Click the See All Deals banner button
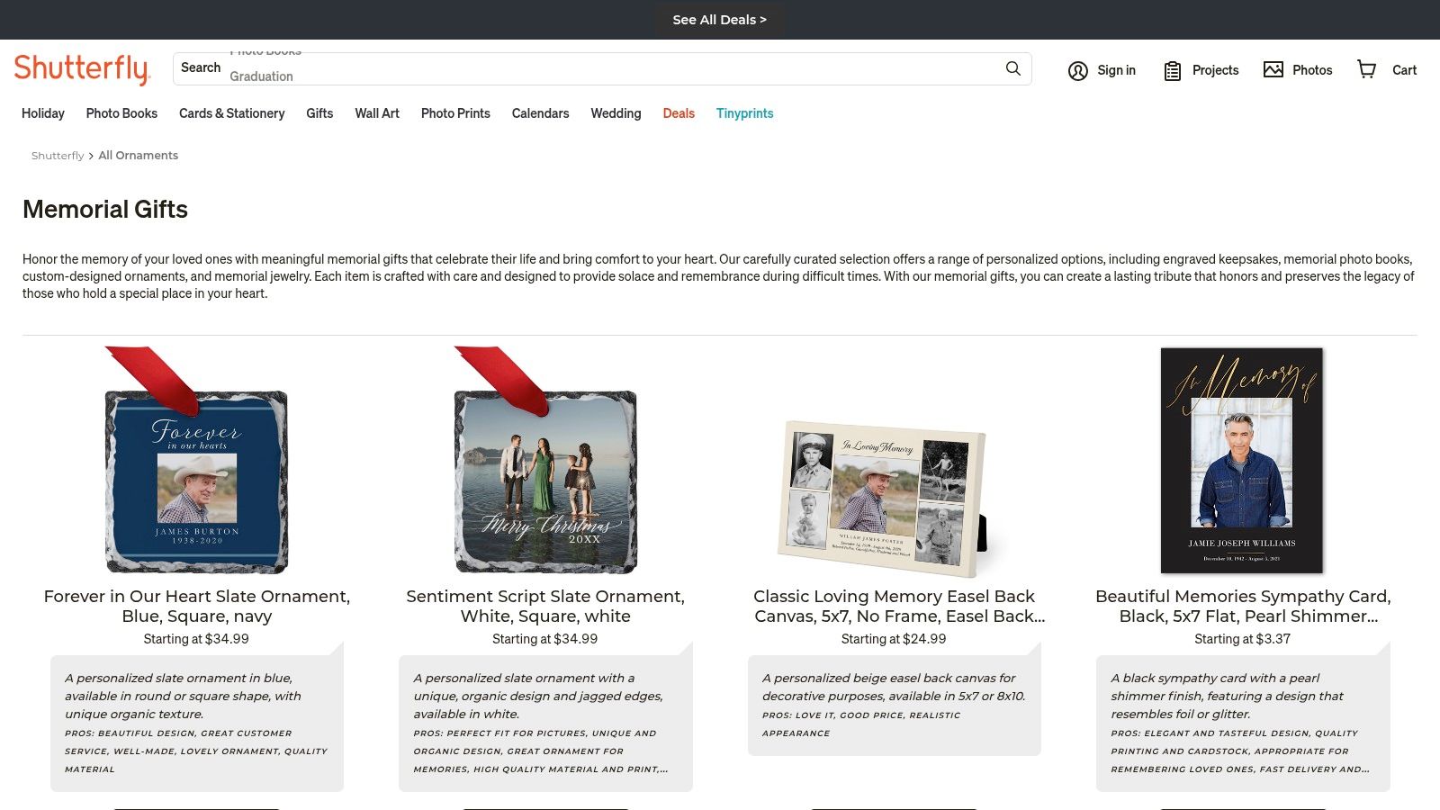 coord(720,19)
